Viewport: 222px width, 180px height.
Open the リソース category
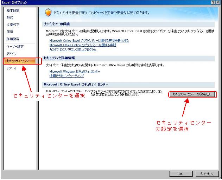coord(11,68)
